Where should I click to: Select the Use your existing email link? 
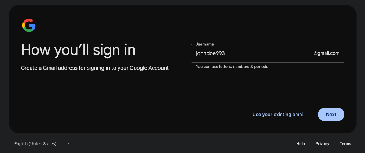[x=278, y=115]
